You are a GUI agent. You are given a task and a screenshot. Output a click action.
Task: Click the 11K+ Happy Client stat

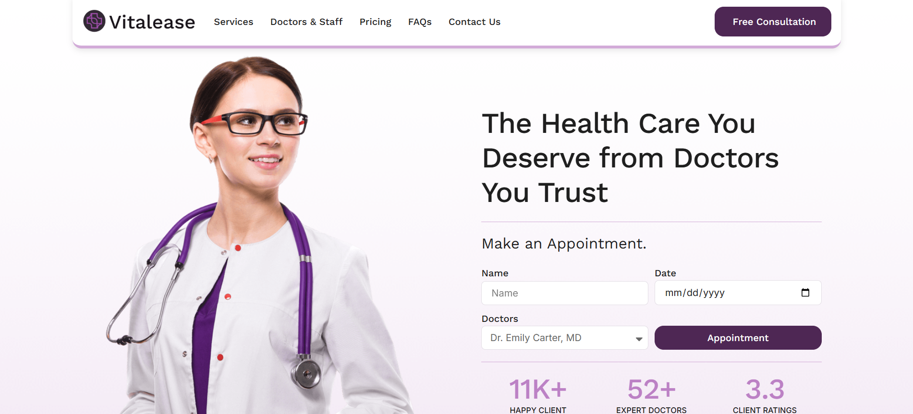pyautogui.click(x=538, y=395)
